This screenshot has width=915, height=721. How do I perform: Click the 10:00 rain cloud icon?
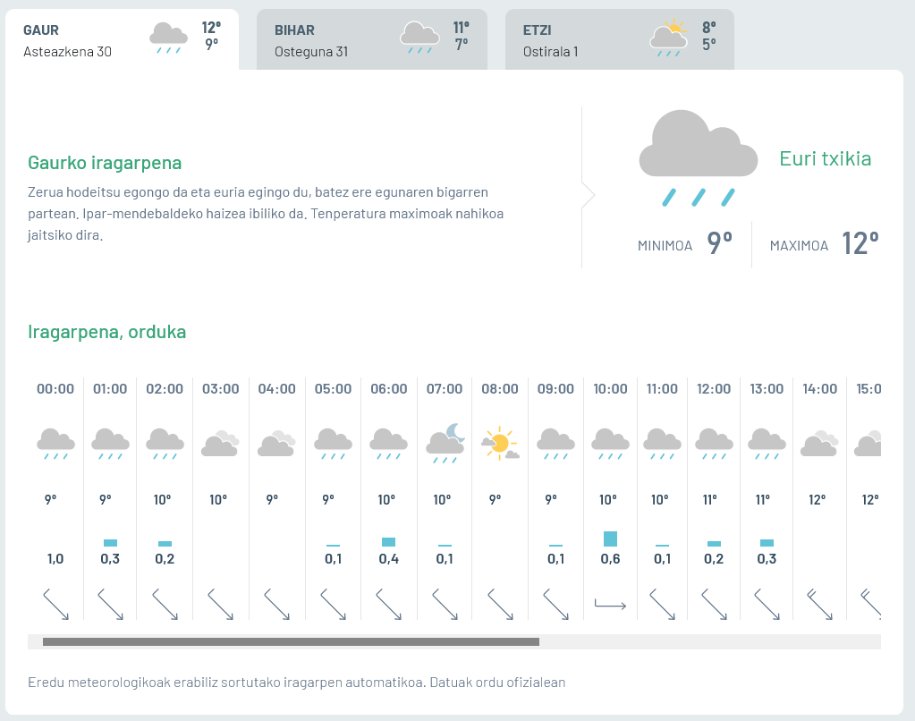[x=610, y=445]
